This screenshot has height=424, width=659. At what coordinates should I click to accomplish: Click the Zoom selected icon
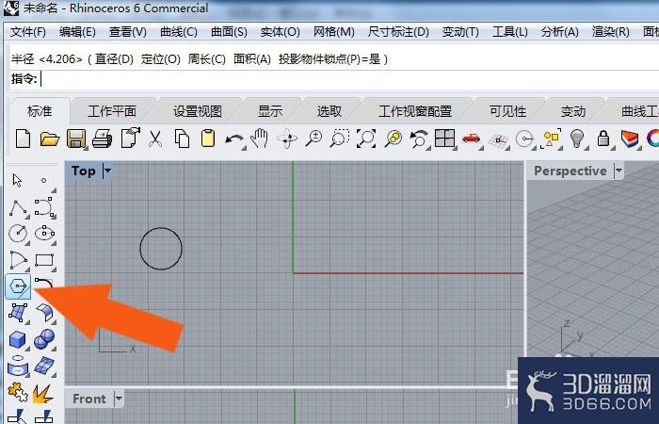click(393, 139)
